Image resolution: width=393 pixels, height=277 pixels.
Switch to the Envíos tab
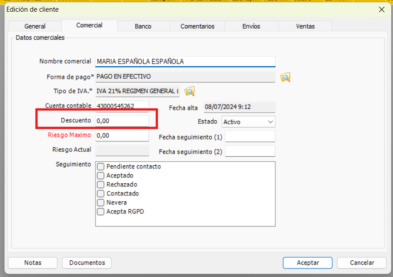[251, 26]
